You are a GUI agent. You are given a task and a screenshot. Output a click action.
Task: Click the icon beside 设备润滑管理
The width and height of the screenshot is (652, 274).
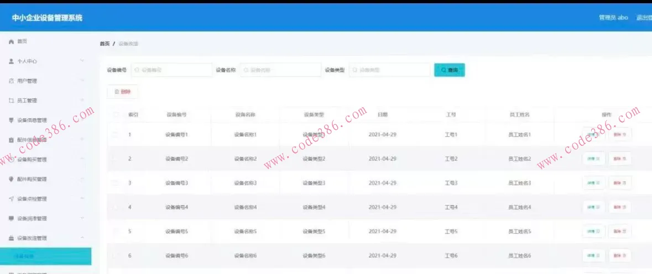(11, 218)
